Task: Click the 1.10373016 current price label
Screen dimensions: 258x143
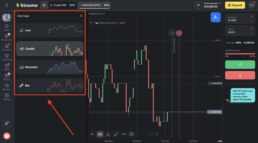Action: click(x=215, y=84)
